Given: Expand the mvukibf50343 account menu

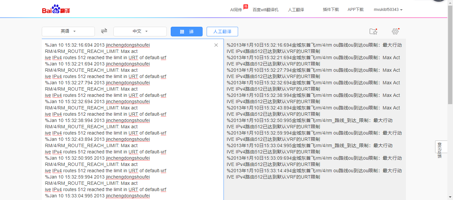Looking at the screenshot, I should click(x=388, y=10).
